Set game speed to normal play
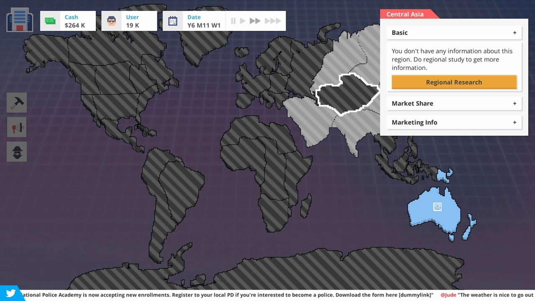The height and width of the screenshot is (301, 535). [x=243, y=21]
